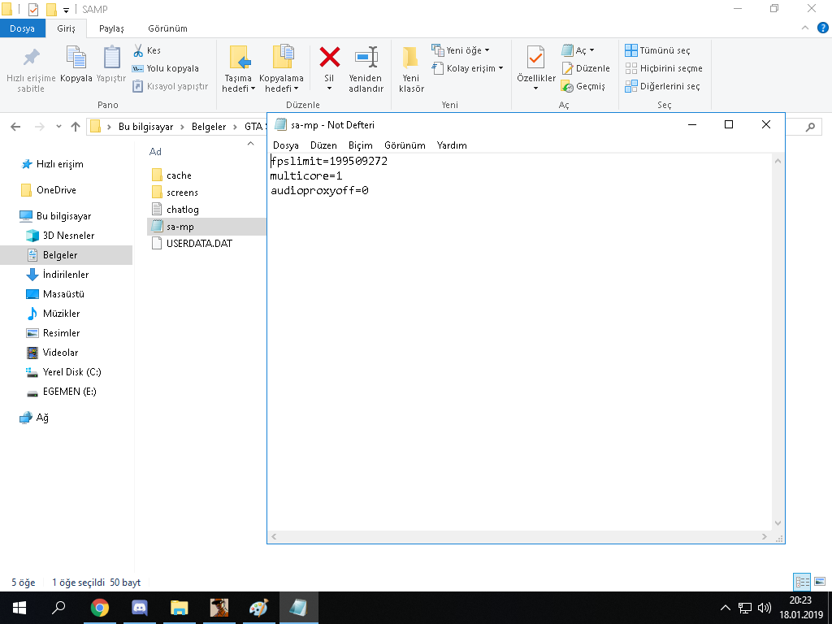Open Google Chrome from the taskbar

click(x=100, y=608)
